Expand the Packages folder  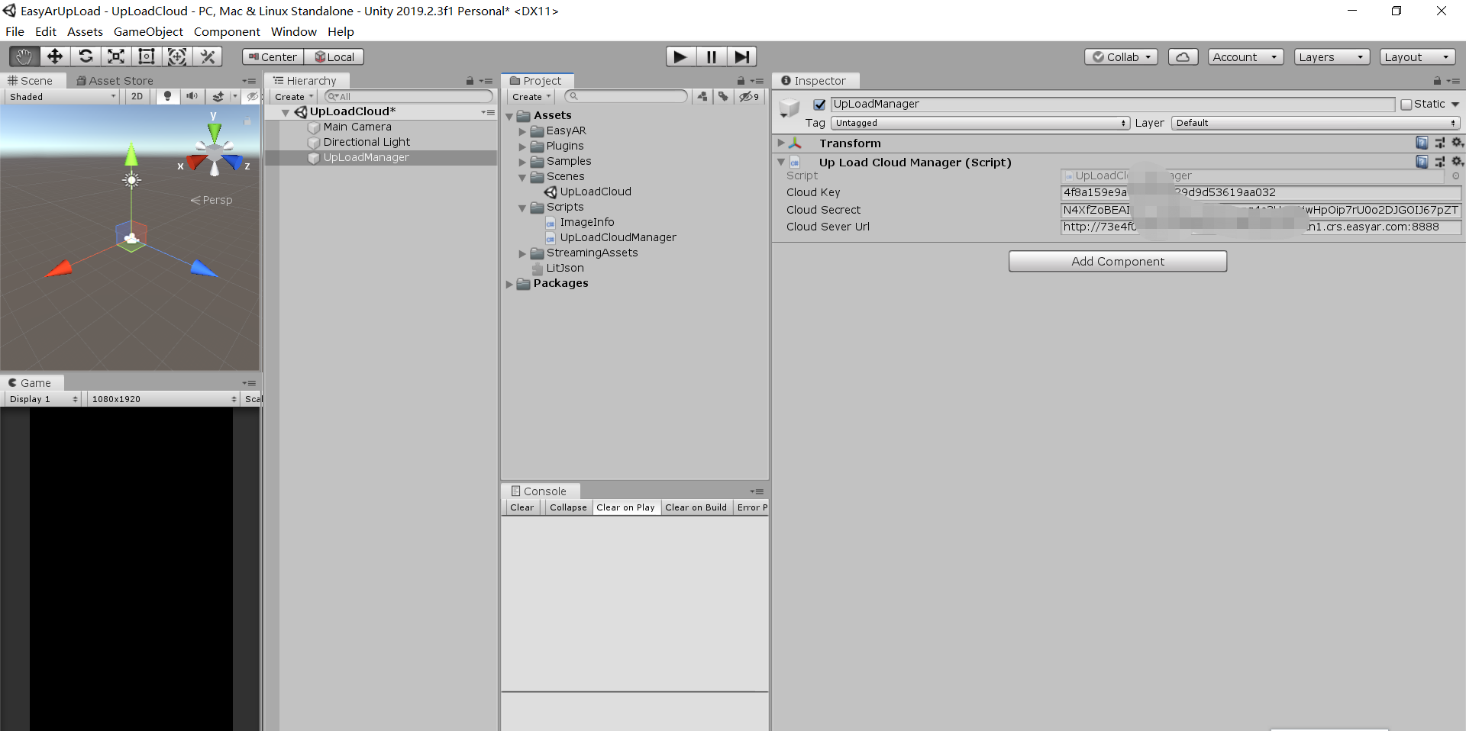pos(509,284)
